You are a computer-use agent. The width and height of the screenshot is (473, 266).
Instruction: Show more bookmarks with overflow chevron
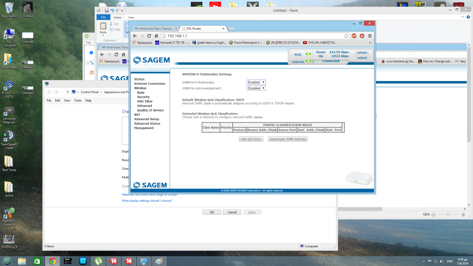click(x=370, y=43)
